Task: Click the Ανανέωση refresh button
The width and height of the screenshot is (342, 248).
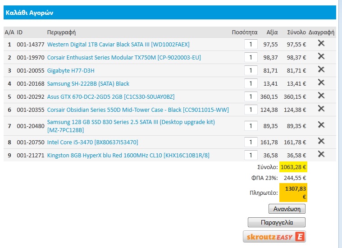Action: click(287, 209)
